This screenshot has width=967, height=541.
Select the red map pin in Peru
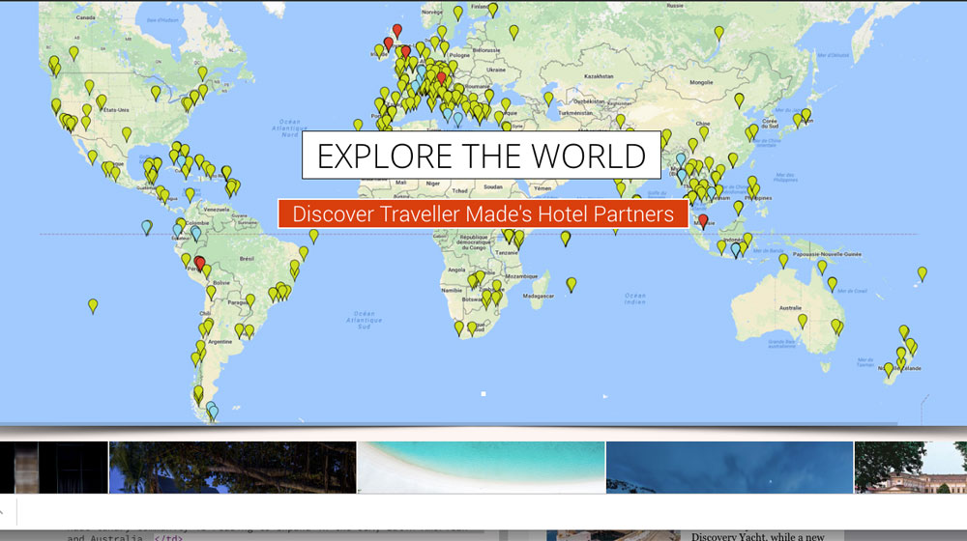(x=200, y=263)
